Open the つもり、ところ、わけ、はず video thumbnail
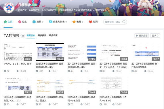Screen dimensions: 164x109 click(18, 52)
